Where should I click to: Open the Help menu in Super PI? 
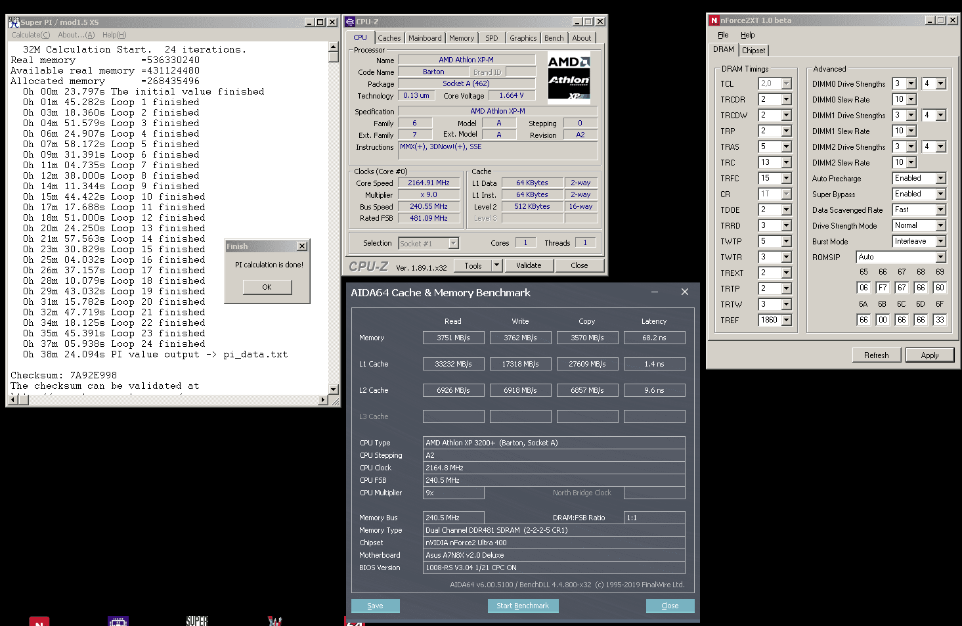(x=114, y=35)
